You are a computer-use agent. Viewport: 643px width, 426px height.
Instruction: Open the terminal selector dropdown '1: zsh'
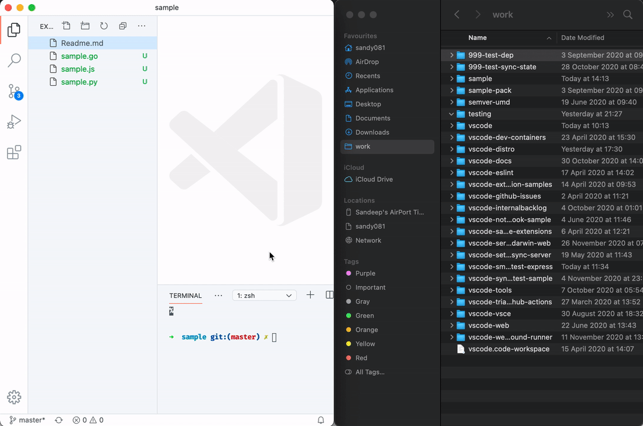(x=264, y=296)
